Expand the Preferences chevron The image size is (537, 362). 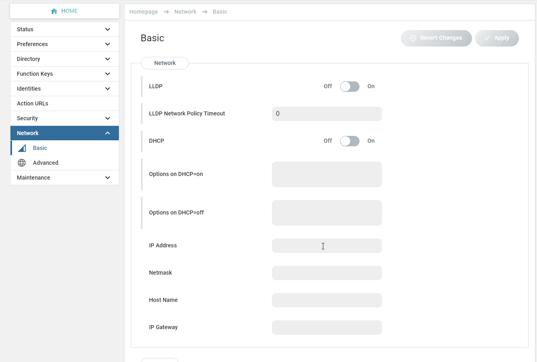pyautogui.click(x=108, y=44)
